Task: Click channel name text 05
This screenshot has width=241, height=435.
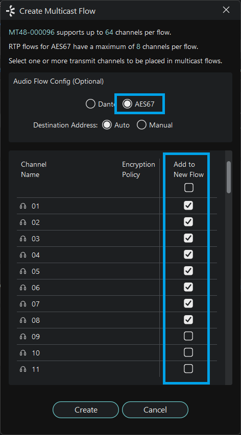Action: tap(36, 271)
